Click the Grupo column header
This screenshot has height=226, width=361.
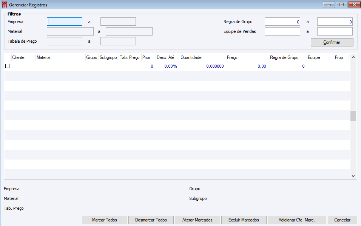point(92,57)
